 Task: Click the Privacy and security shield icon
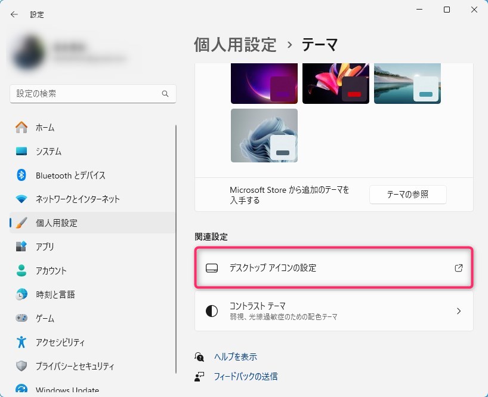21,366
